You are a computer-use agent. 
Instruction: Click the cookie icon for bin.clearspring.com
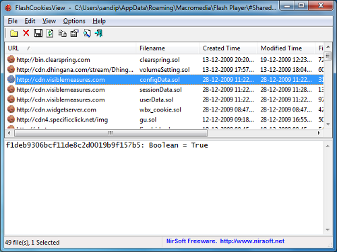[x=11, y=59]
